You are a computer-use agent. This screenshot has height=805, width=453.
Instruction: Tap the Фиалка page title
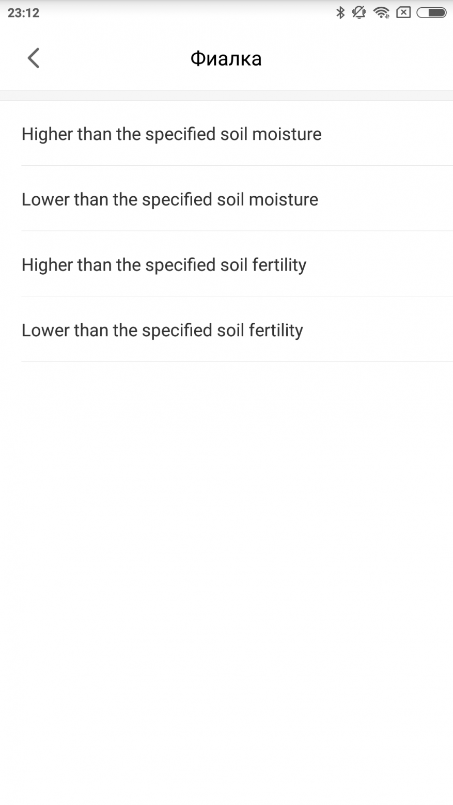pyautogui.click(x=226, y=58)
